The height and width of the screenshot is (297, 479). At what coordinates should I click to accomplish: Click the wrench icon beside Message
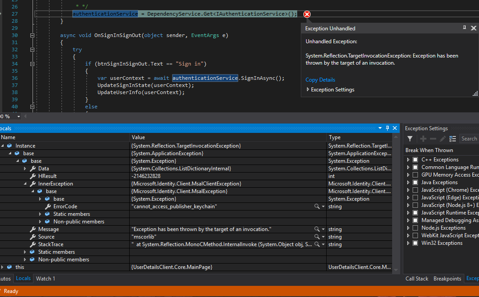coord(33,229)
